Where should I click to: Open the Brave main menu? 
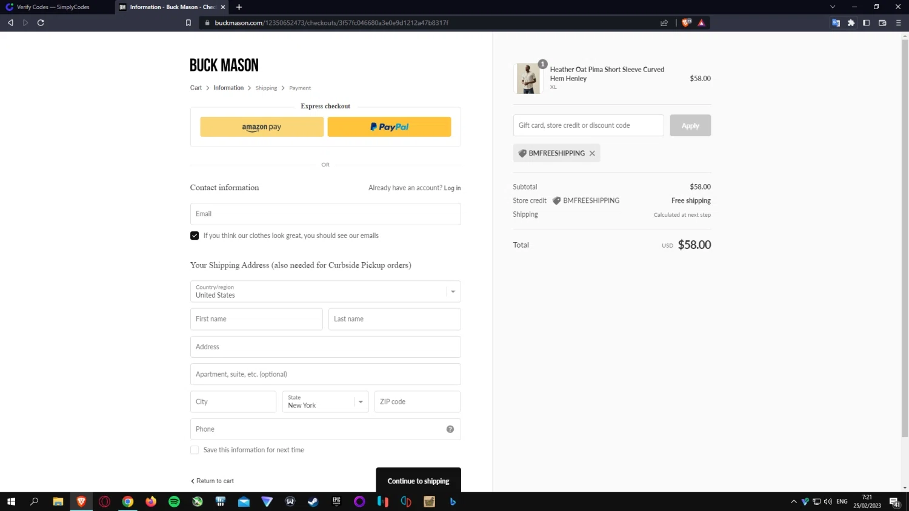898,23
